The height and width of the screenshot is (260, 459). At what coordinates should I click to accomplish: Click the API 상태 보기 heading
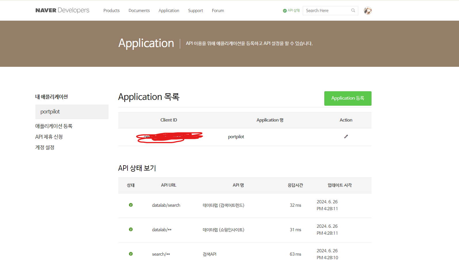[x=137, y=168]
